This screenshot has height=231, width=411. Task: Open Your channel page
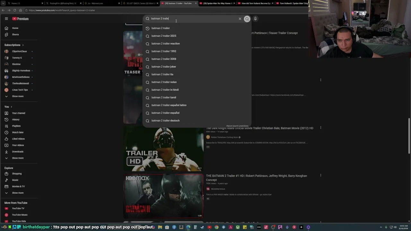click(x=19, y=113)
